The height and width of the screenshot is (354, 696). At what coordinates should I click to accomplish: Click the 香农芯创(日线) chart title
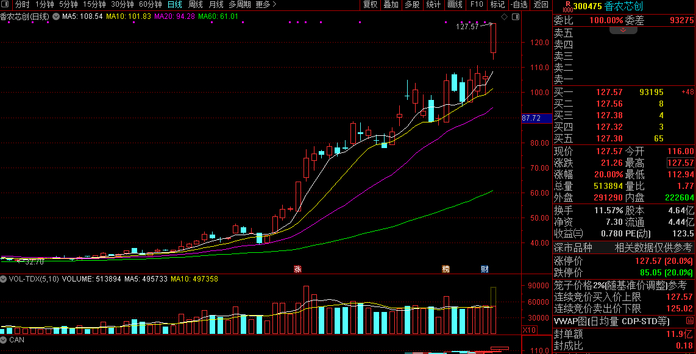pos(24,17)
